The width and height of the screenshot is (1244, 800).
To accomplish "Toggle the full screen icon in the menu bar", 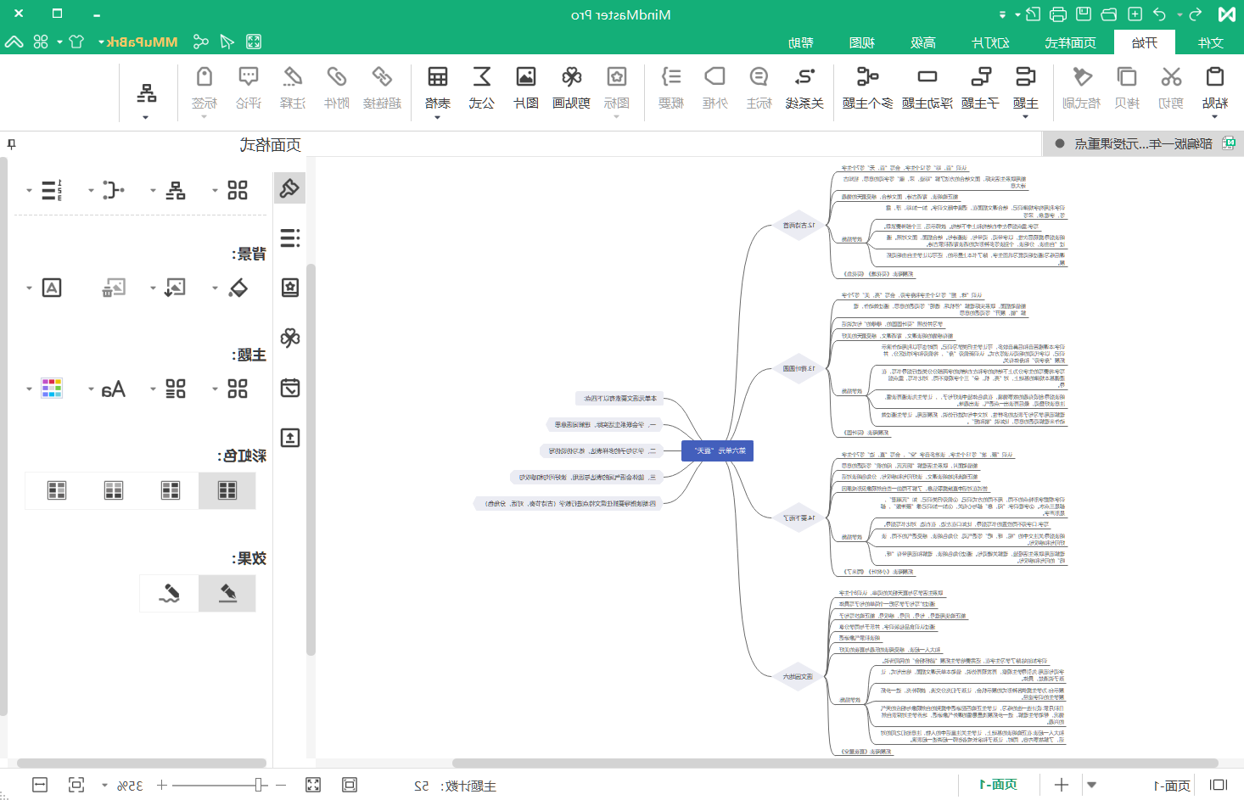I will (253, 42).
